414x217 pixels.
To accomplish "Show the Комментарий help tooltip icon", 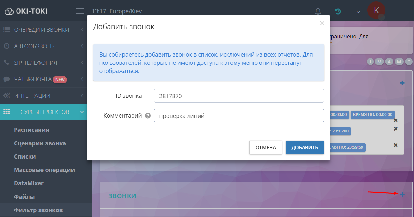I will point(148,116).
